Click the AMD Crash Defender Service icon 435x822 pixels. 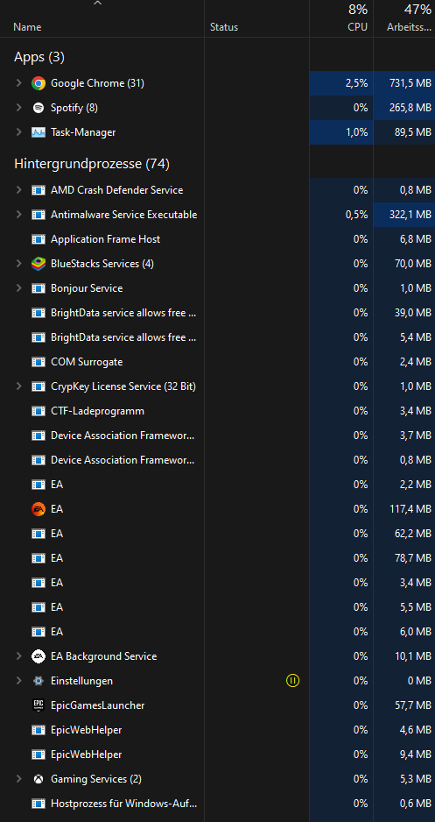39,190
